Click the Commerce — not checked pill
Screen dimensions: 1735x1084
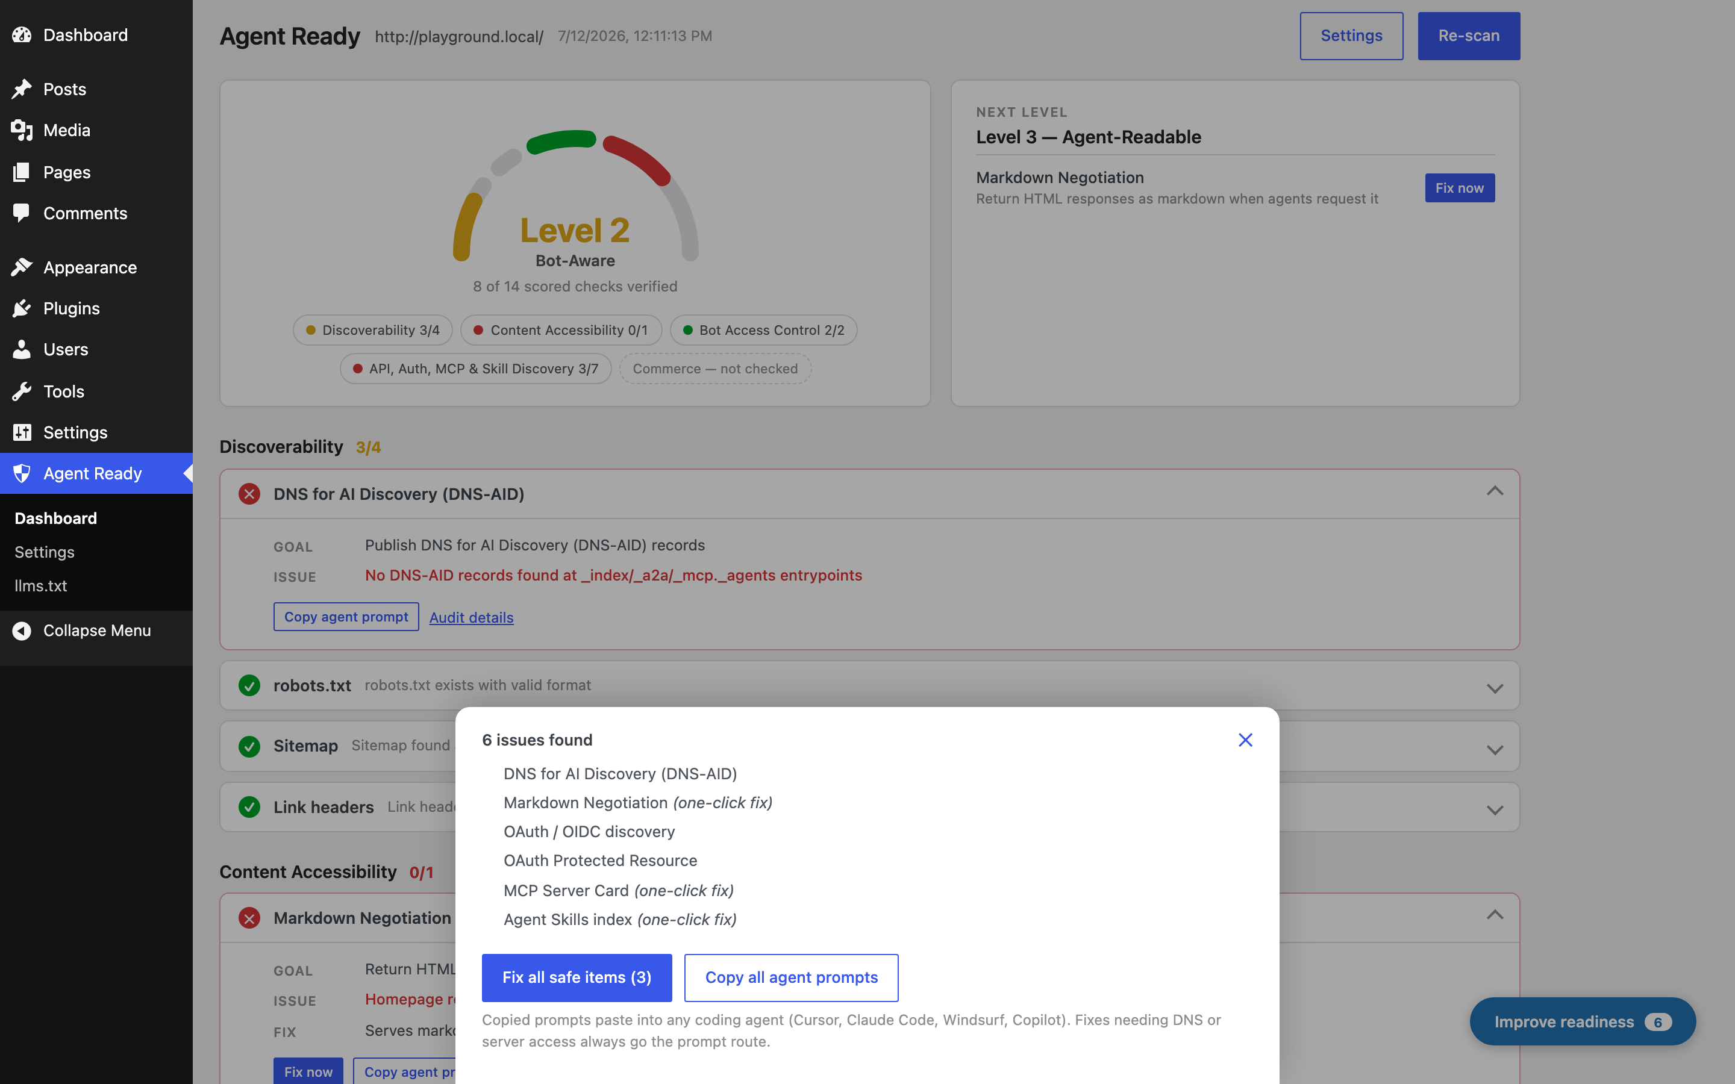click(x=715, y=369)
